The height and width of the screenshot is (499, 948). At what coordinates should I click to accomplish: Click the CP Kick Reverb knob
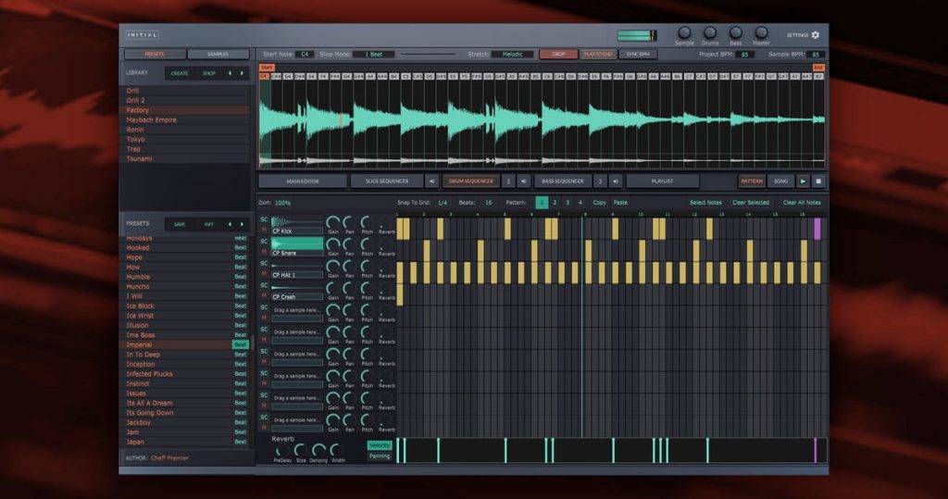pos(386,224)
